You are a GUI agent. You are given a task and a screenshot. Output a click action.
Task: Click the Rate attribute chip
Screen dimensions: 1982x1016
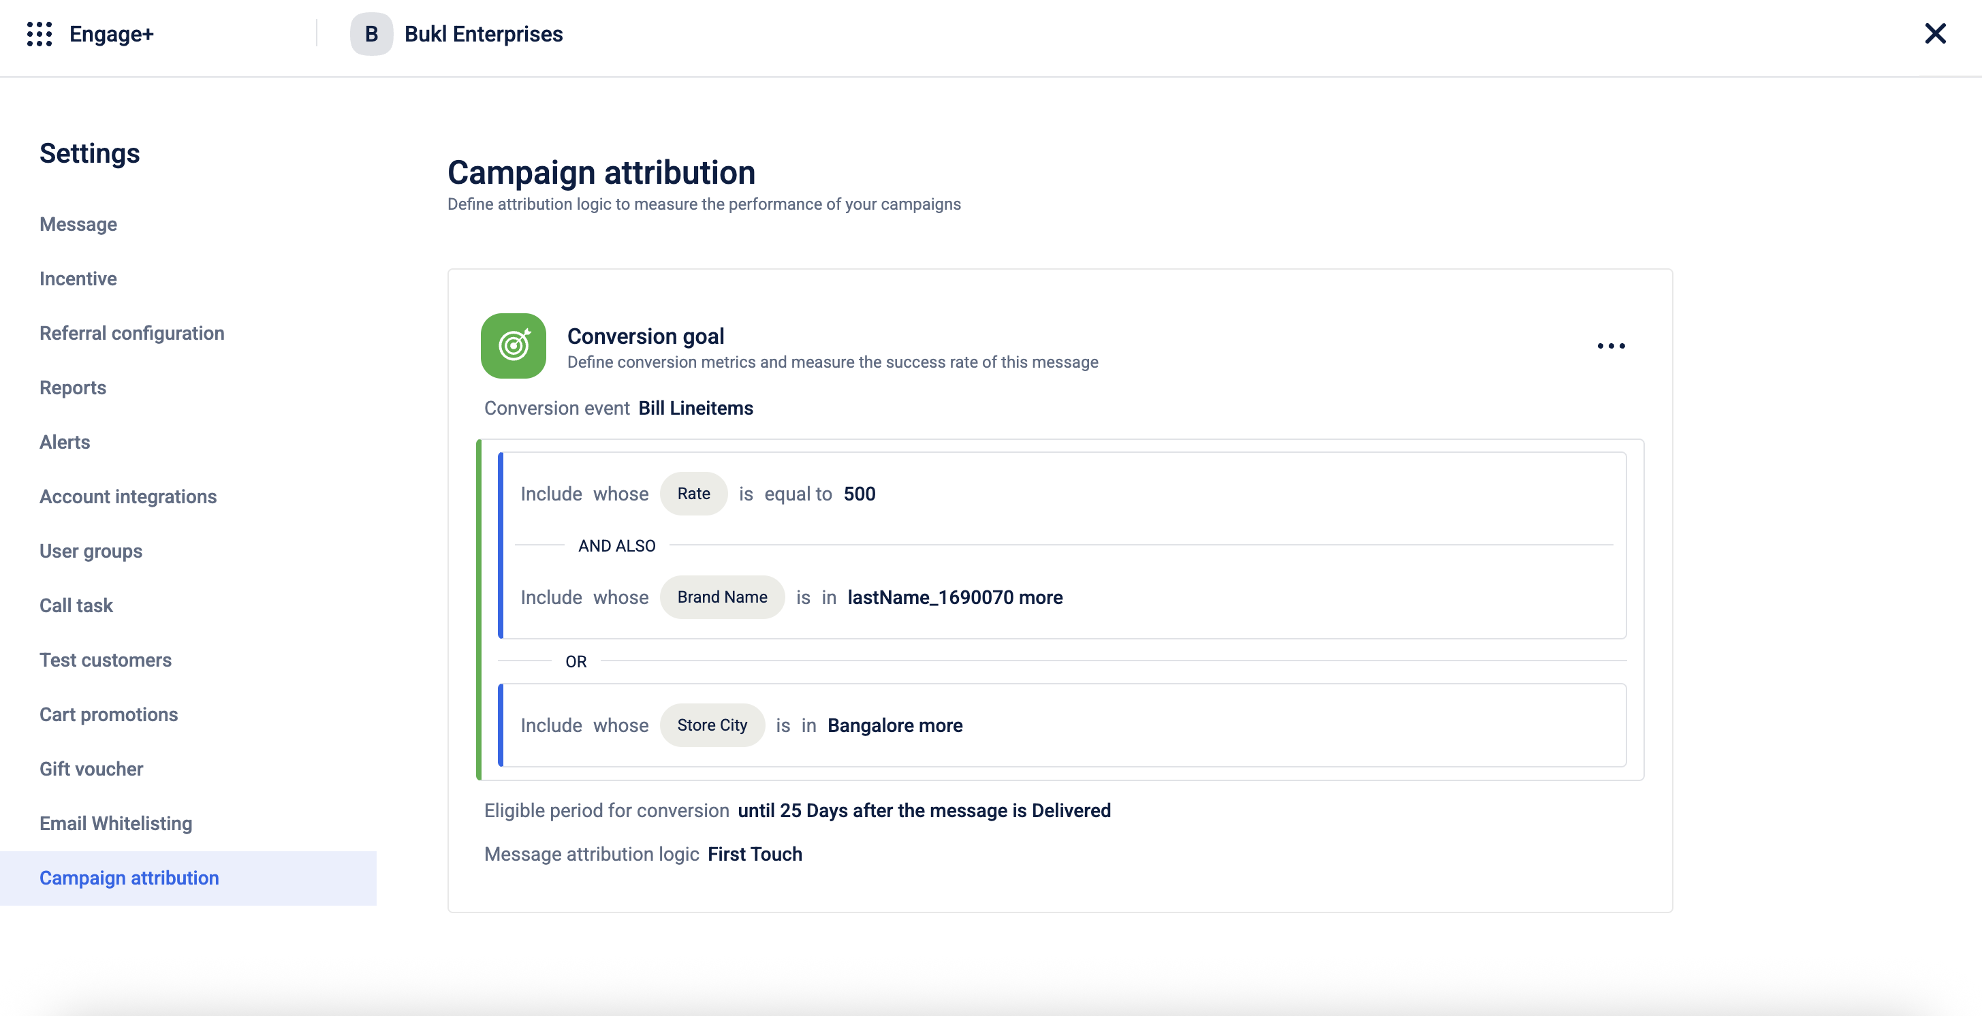coord(693,494)
